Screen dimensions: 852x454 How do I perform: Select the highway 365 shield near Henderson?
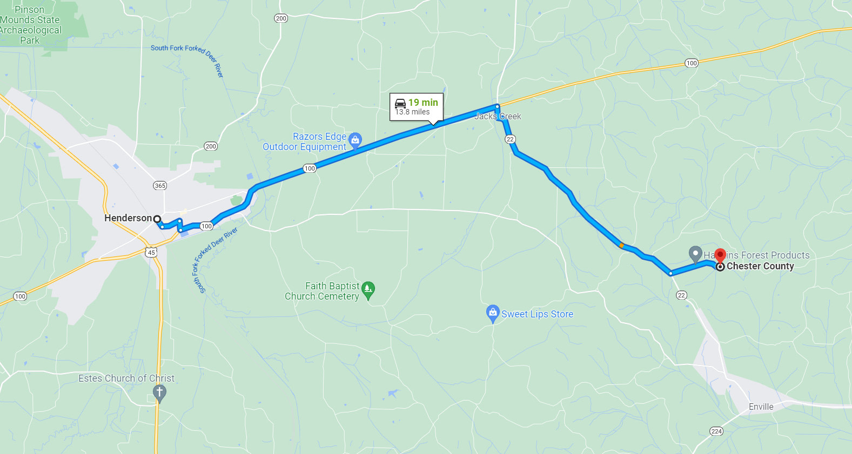pos(160,186)
